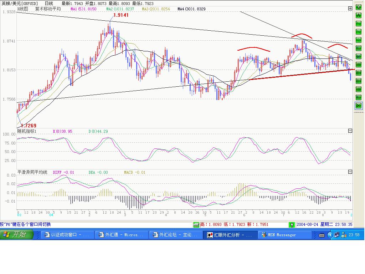The height and width of the screenshot is (274, 365).
Task: Click the toolbar grip handle above pointer tool
Action: tap(359, 2)
